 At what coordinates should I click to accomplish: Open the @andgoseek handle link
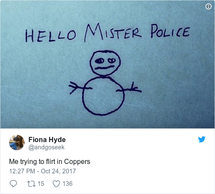(46, 147)
